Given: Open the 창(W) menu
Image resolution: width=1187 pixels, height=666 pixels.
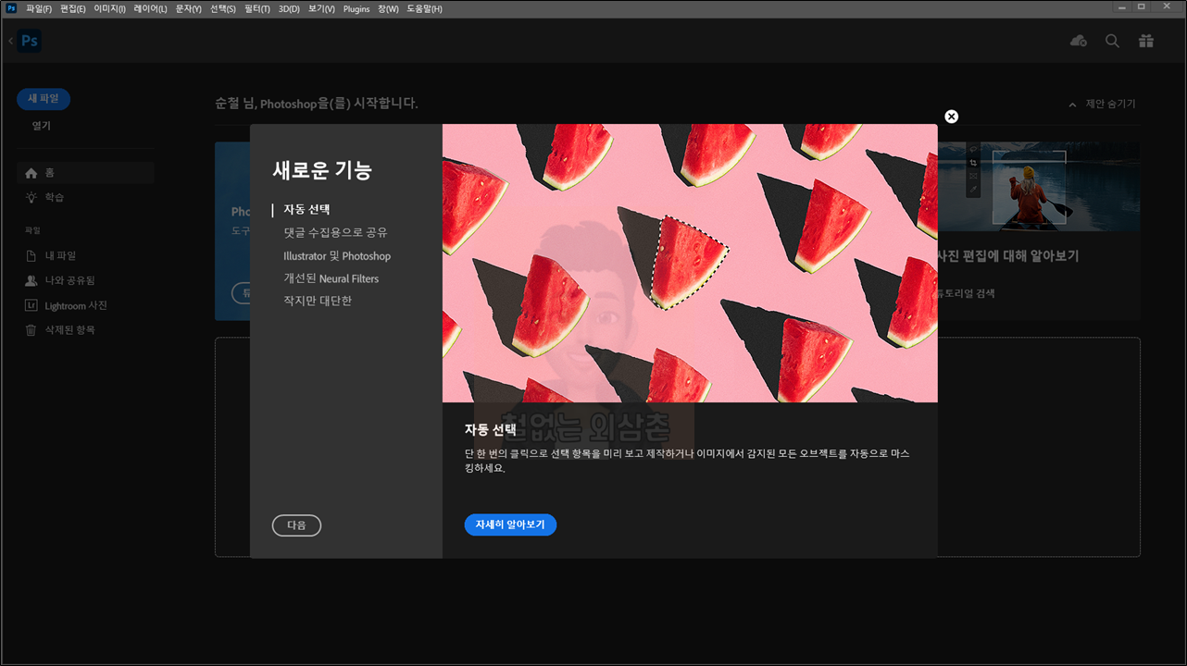Looking at the screenshot, I should [x=388, y=8].
